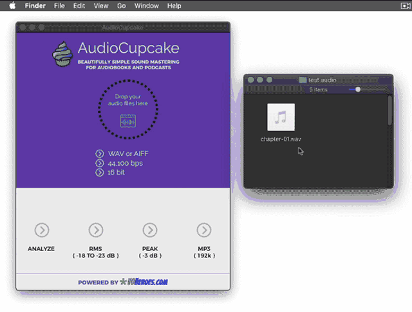The image size is (412, 312).
Task: Click the 'POWERED BY' text
Action: click(x=98, y=282)
